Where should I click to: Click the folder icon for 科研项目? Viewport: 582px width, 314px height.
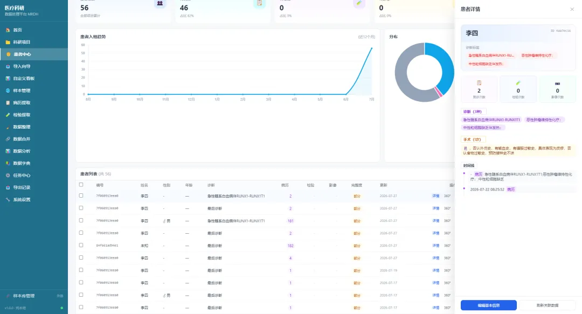8,43
